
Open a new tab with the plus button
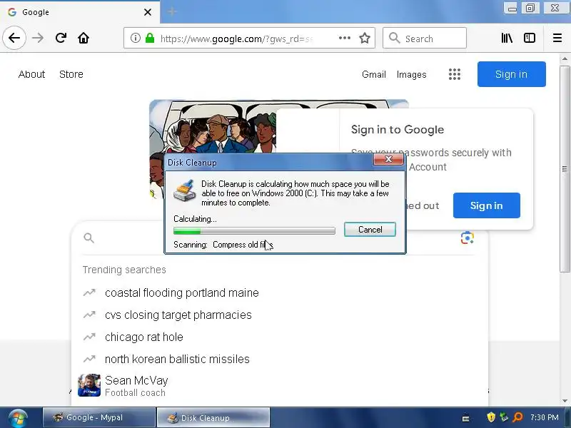172,11
